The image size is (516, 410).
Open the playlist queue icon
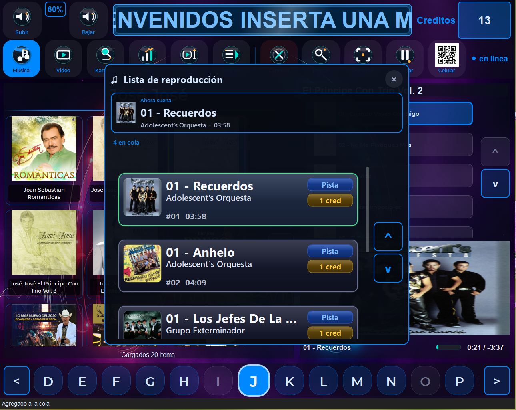pyautogui.click(x=231, y=55)
